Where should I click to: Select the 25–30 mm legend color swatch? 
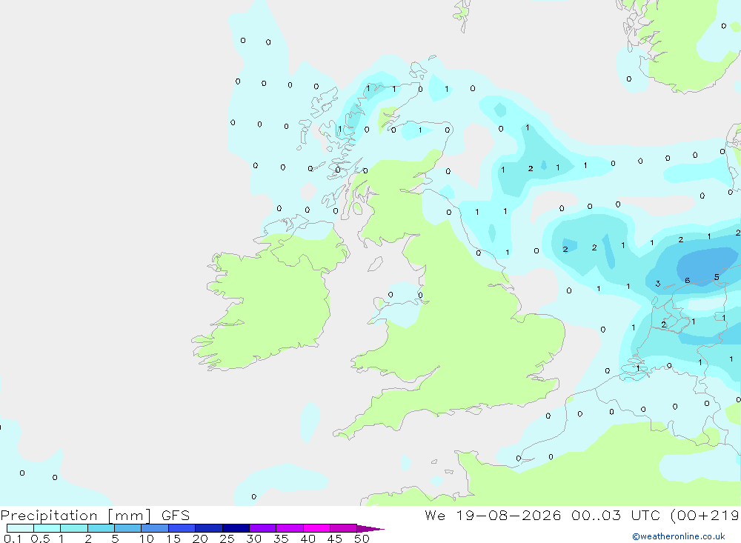click(236, 528)
